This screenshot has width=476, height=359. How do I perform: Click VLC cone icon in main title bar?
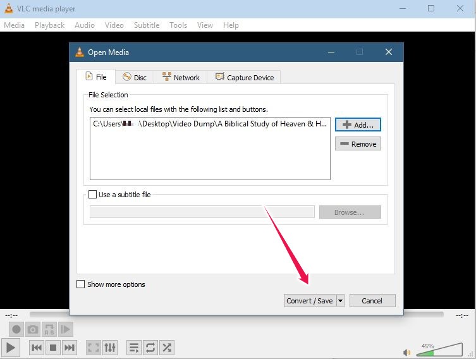coord(8,8)
